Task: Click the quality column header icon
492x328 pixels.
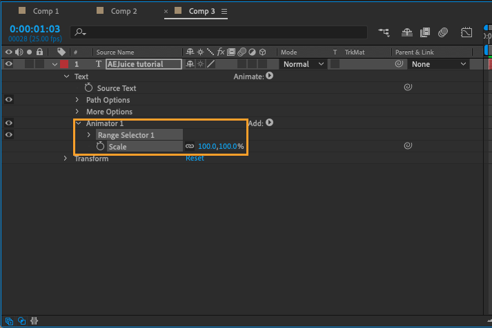Action: [x=210, y=52]
